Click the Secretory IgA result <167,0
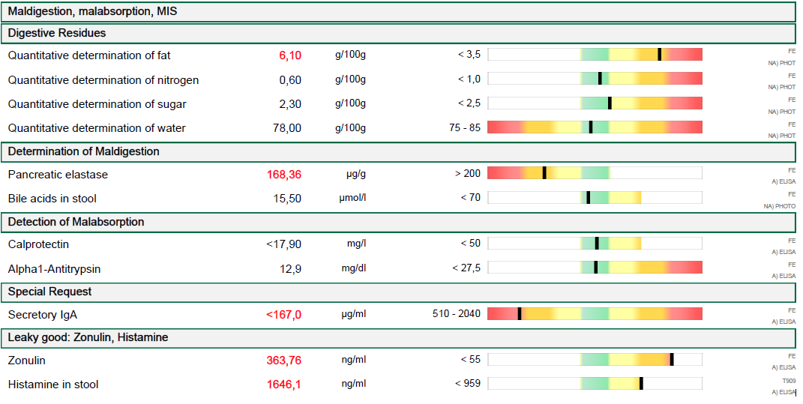The width and height of the screenshot is (803, 404). coord(283,315)
